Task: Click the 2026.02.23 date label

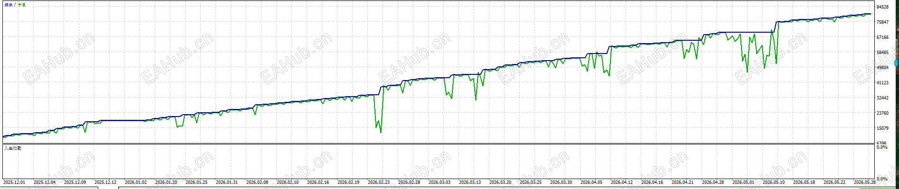Action: coord(379,182)
